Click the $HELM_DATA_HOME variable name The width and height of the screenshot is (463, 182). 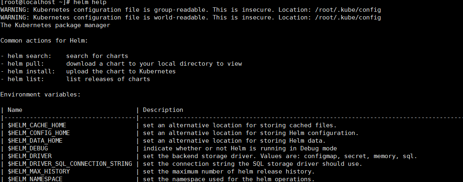pyautogui.click(x=35, y=141)
